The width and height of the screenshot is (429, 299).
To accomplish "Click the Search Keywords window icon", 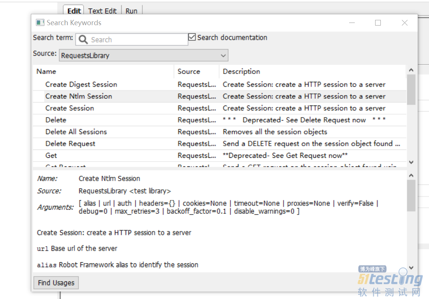I will (40, 23).
